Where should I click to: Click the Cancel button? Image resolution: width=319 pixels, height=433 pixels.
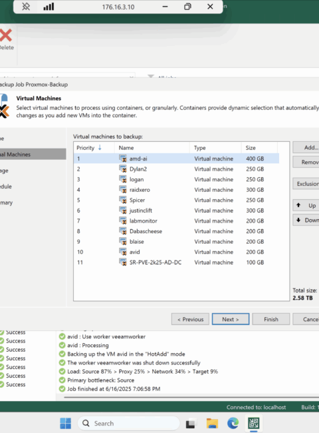(x=306, y=319)
